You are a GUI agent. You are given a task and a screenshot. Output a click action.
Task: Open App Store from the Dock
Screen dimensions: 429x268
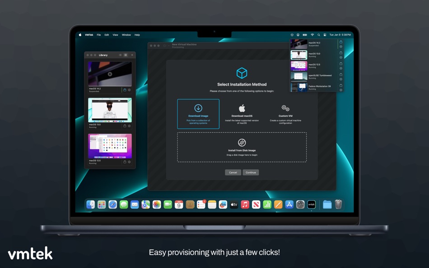point(289,204)
